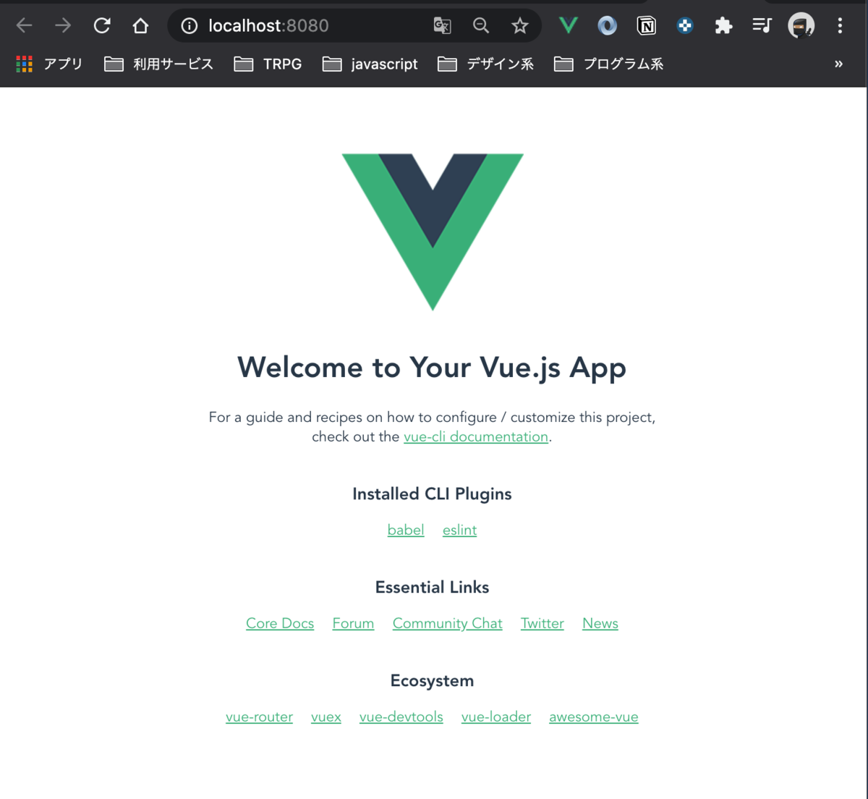Open the zoom level indicator
This screenshot has width=868, height=799.
tap(481, 26)
